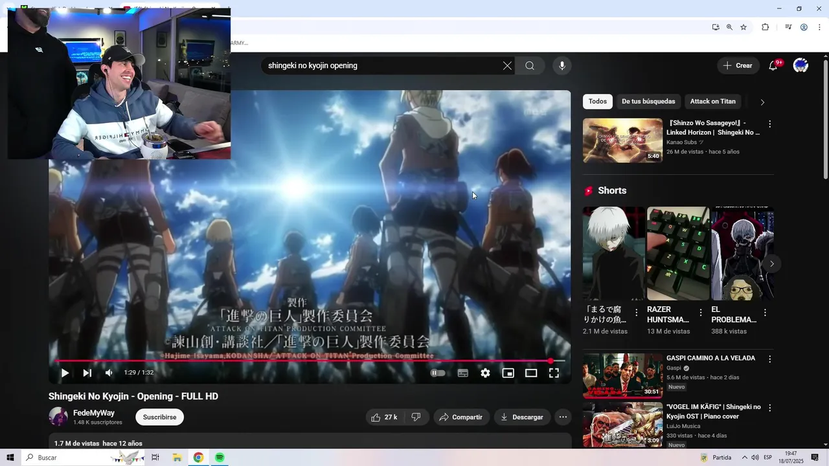
Task: Share video with Compartir
Action: pos(461,417)
